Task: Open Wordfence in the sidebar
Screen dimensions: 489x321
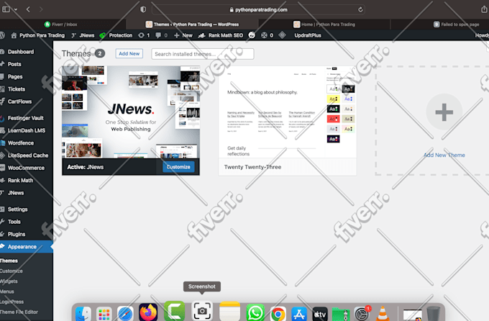Action: (x=21, y=143)
